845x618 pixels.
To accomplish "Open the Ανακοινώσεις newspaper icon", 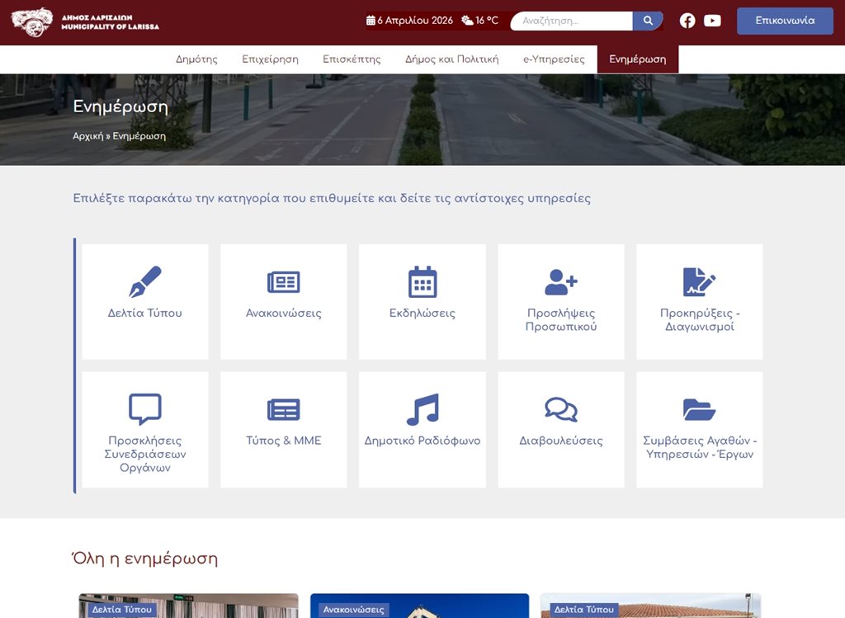I will (x=283, y=282).
